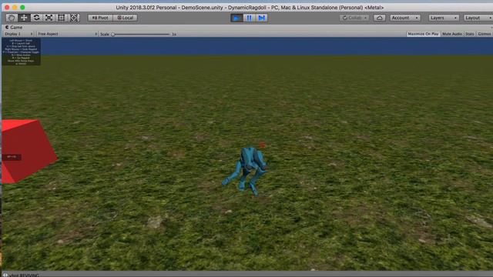Image resolution: width=493 pixels, height=277 pixels.
Task: Open the Display 1 dropdown
Action: pyautogui.click(x=18, y=34)
